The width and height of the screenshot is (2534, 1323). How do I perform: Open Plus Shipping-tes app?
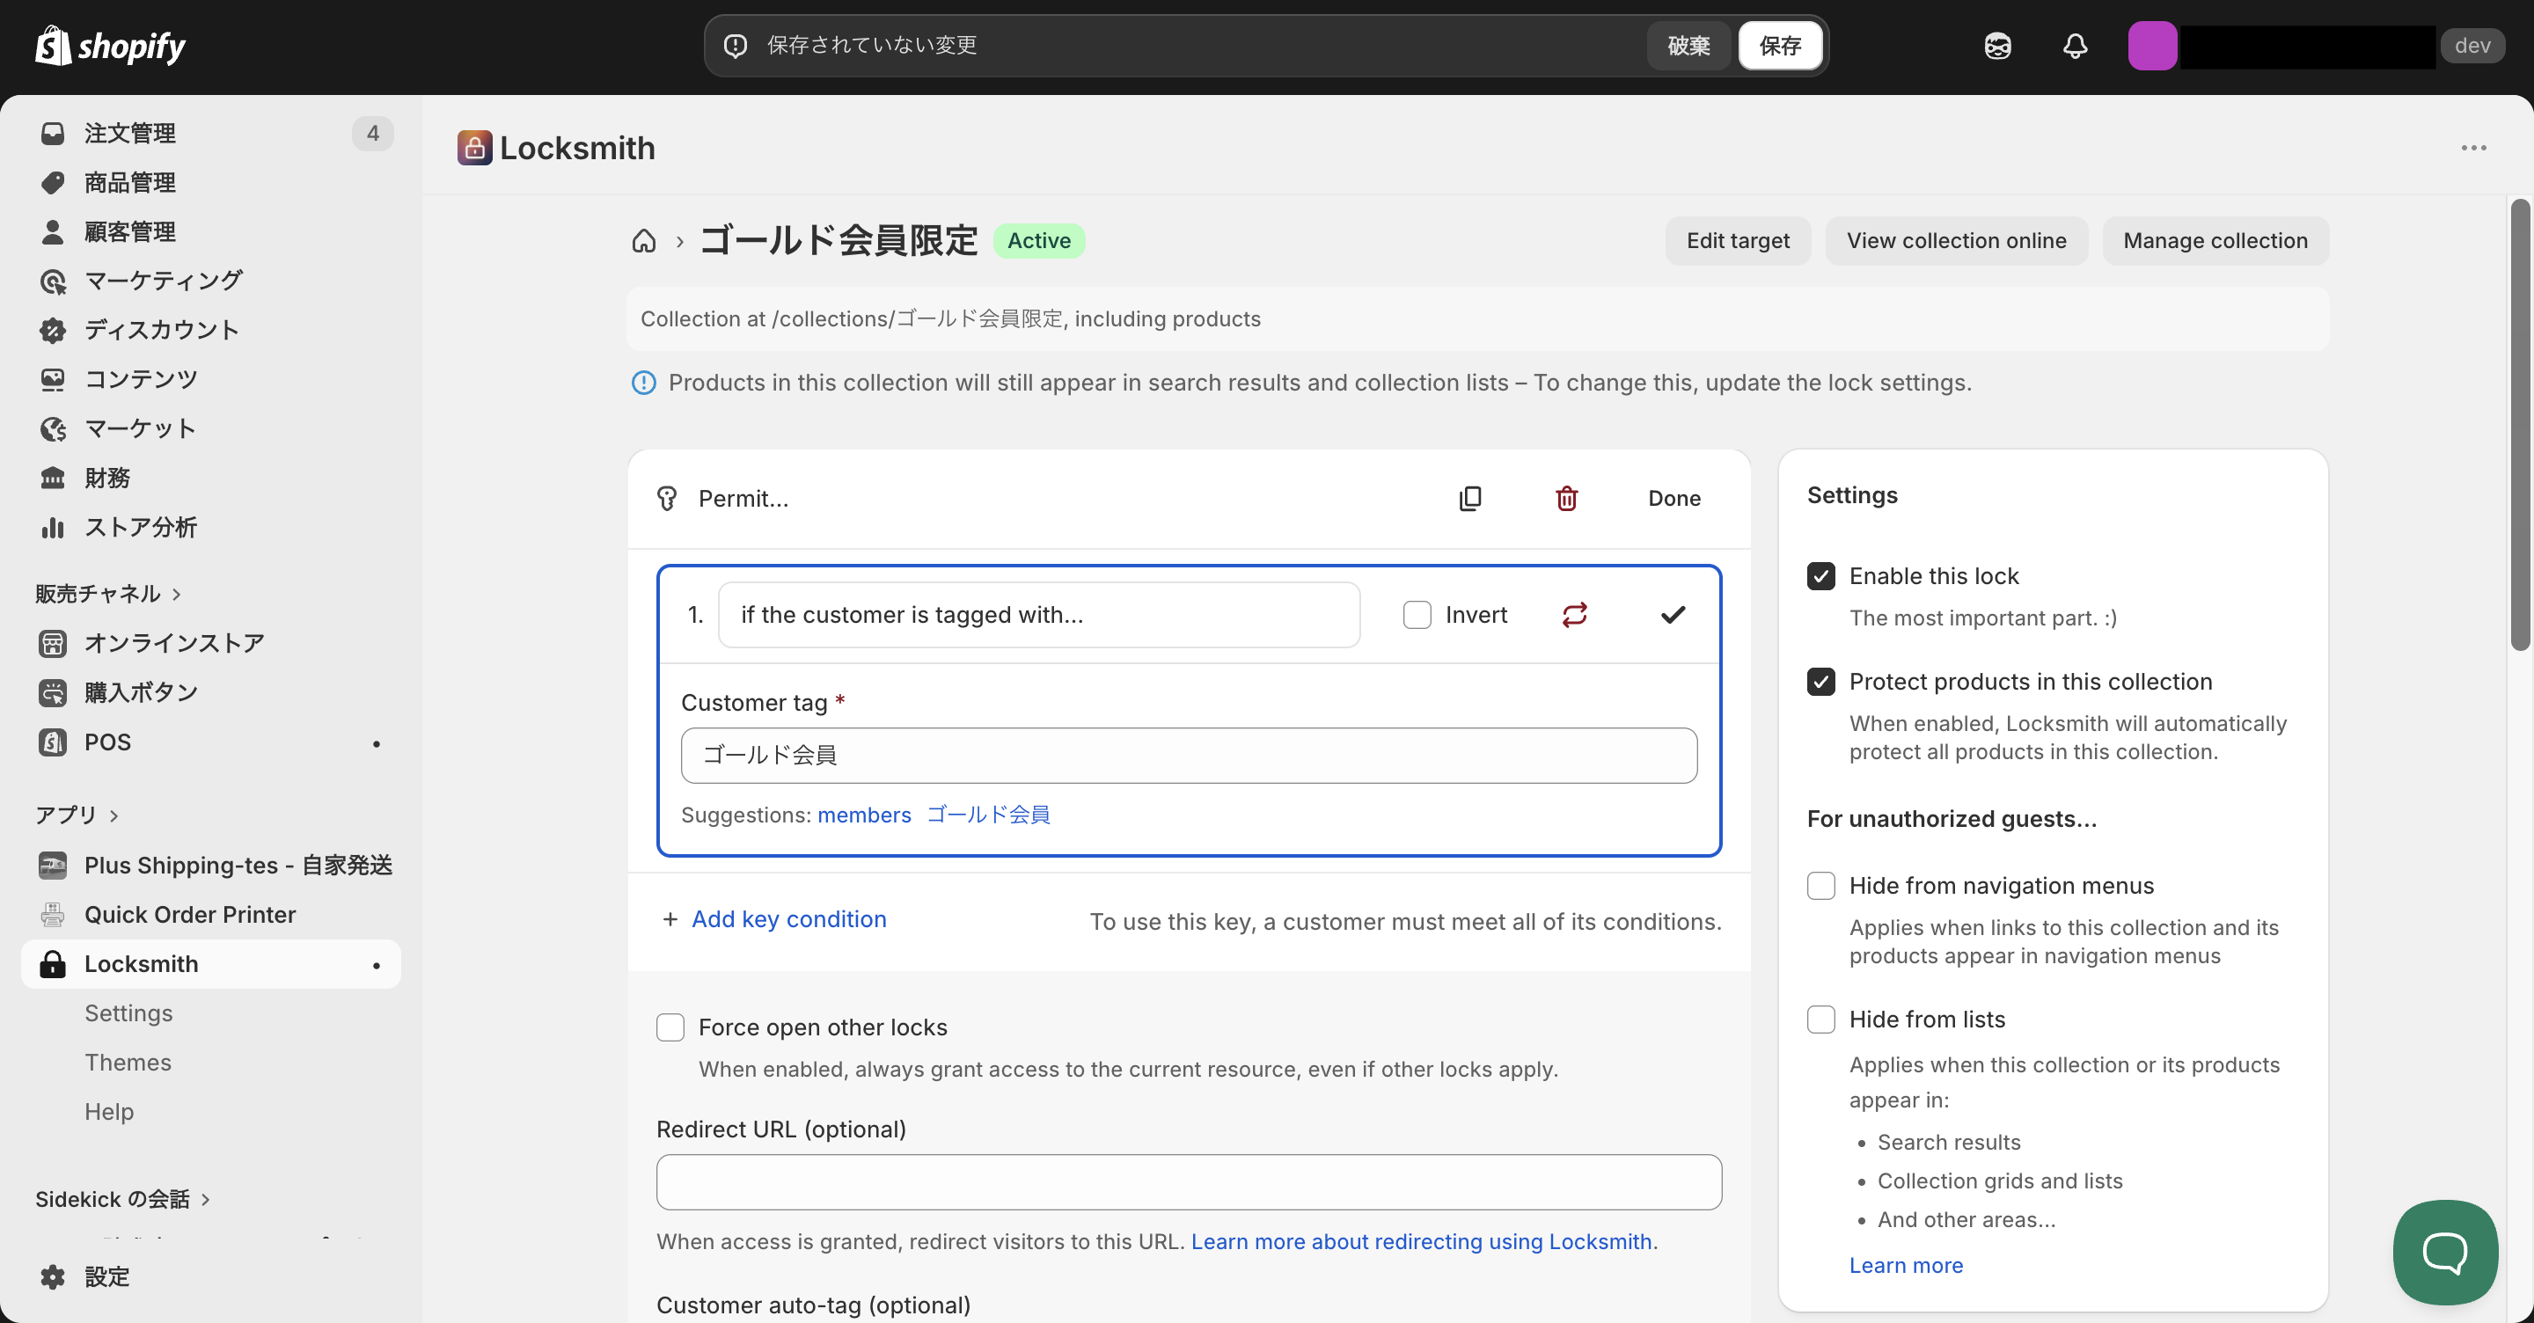tap(210, 865)
